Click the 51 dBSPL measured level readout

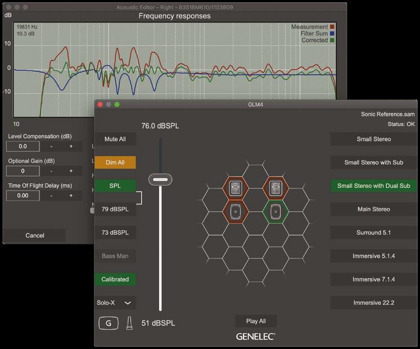pos(158,323)
